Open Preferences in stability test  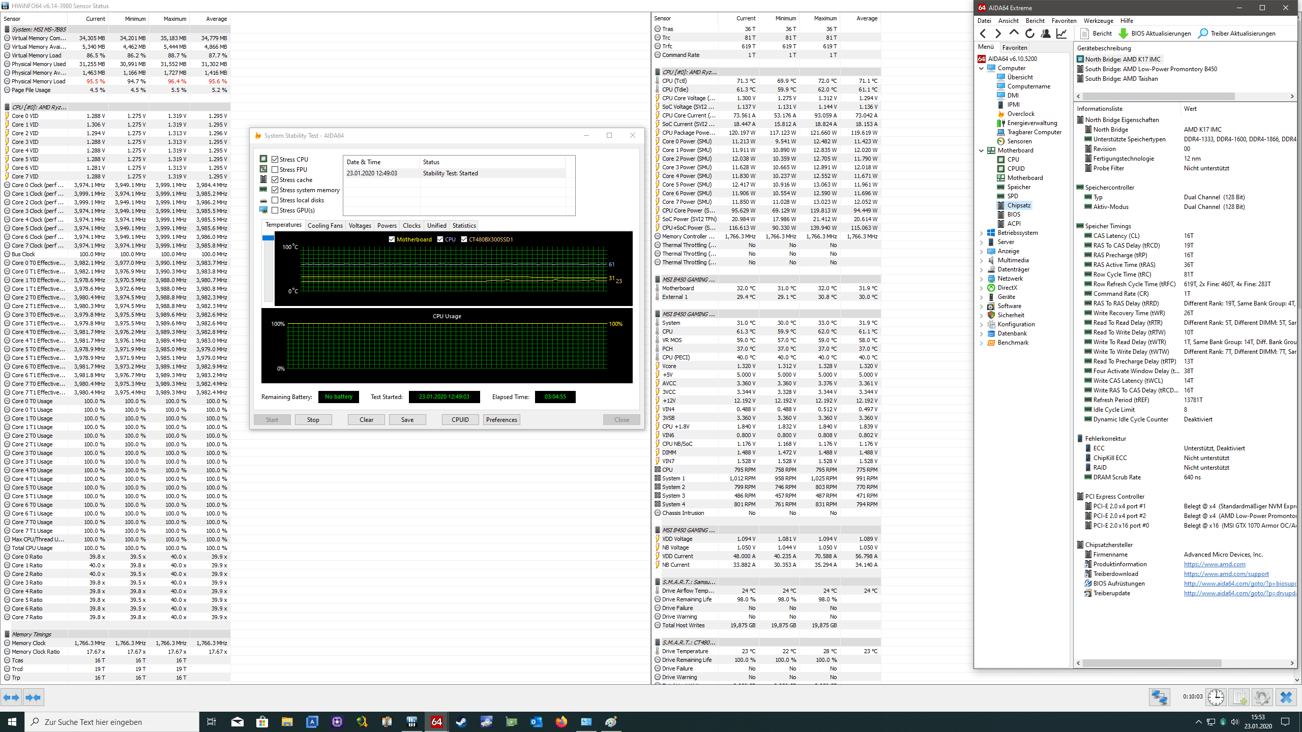pyautogui.click(x=501, y=420)
